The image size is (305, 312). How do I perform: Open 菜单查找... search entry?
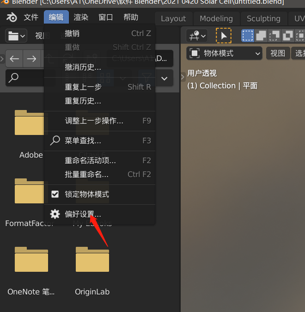pos(99,141)
